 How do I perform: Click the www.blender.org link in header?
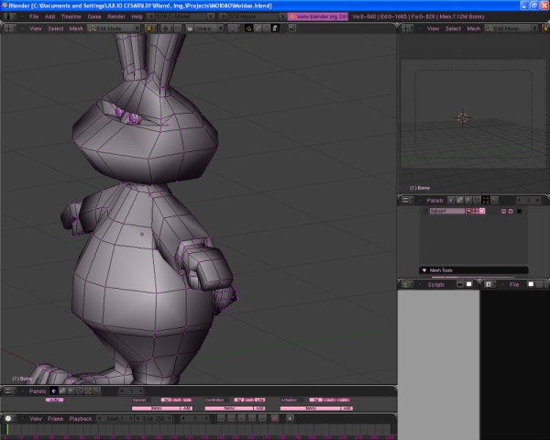[317, 16]
